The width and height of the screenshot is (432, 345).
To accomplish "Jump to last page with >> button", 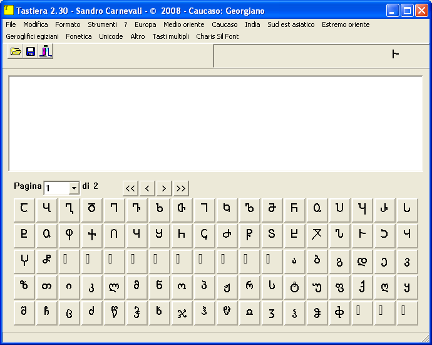I will [x=181, y=189].
